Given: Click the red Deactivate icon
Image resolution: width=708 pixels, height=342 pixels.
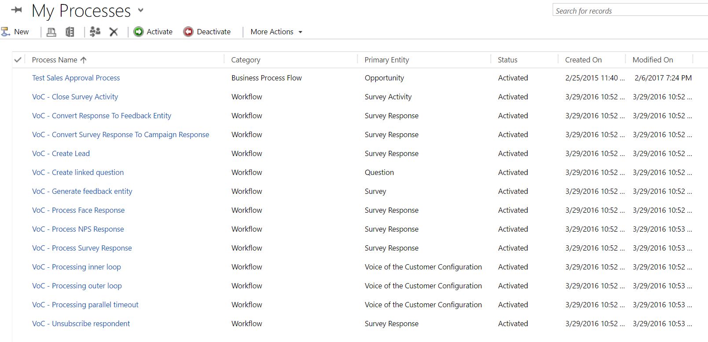Looking at the screenshot, I should click(x=188, y=32).
